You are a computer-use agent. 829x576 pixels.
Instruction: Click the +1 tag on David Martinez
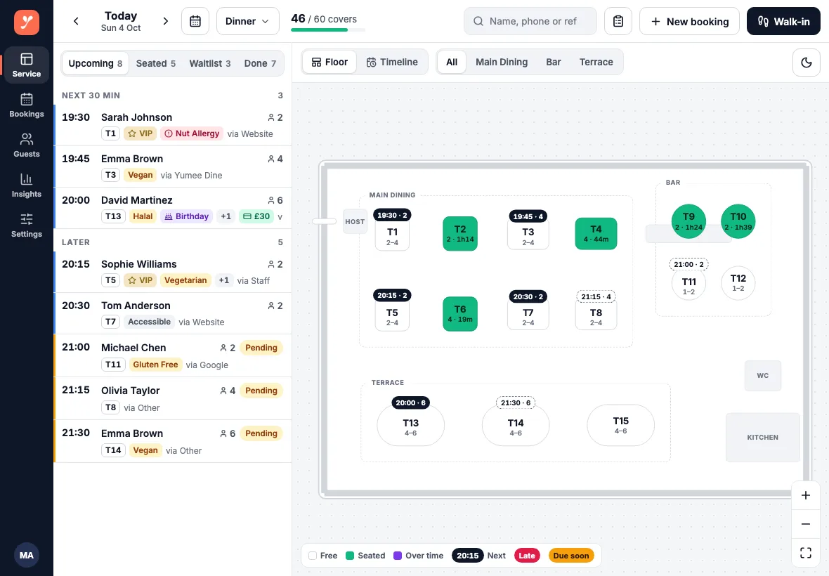tap(226, 216)
